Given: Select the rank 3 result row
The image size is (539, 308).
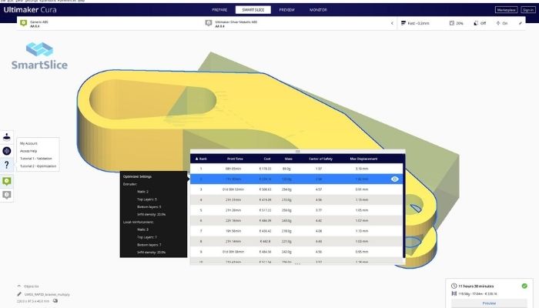Looking at the screenshot, I should (x=296, y=189).
